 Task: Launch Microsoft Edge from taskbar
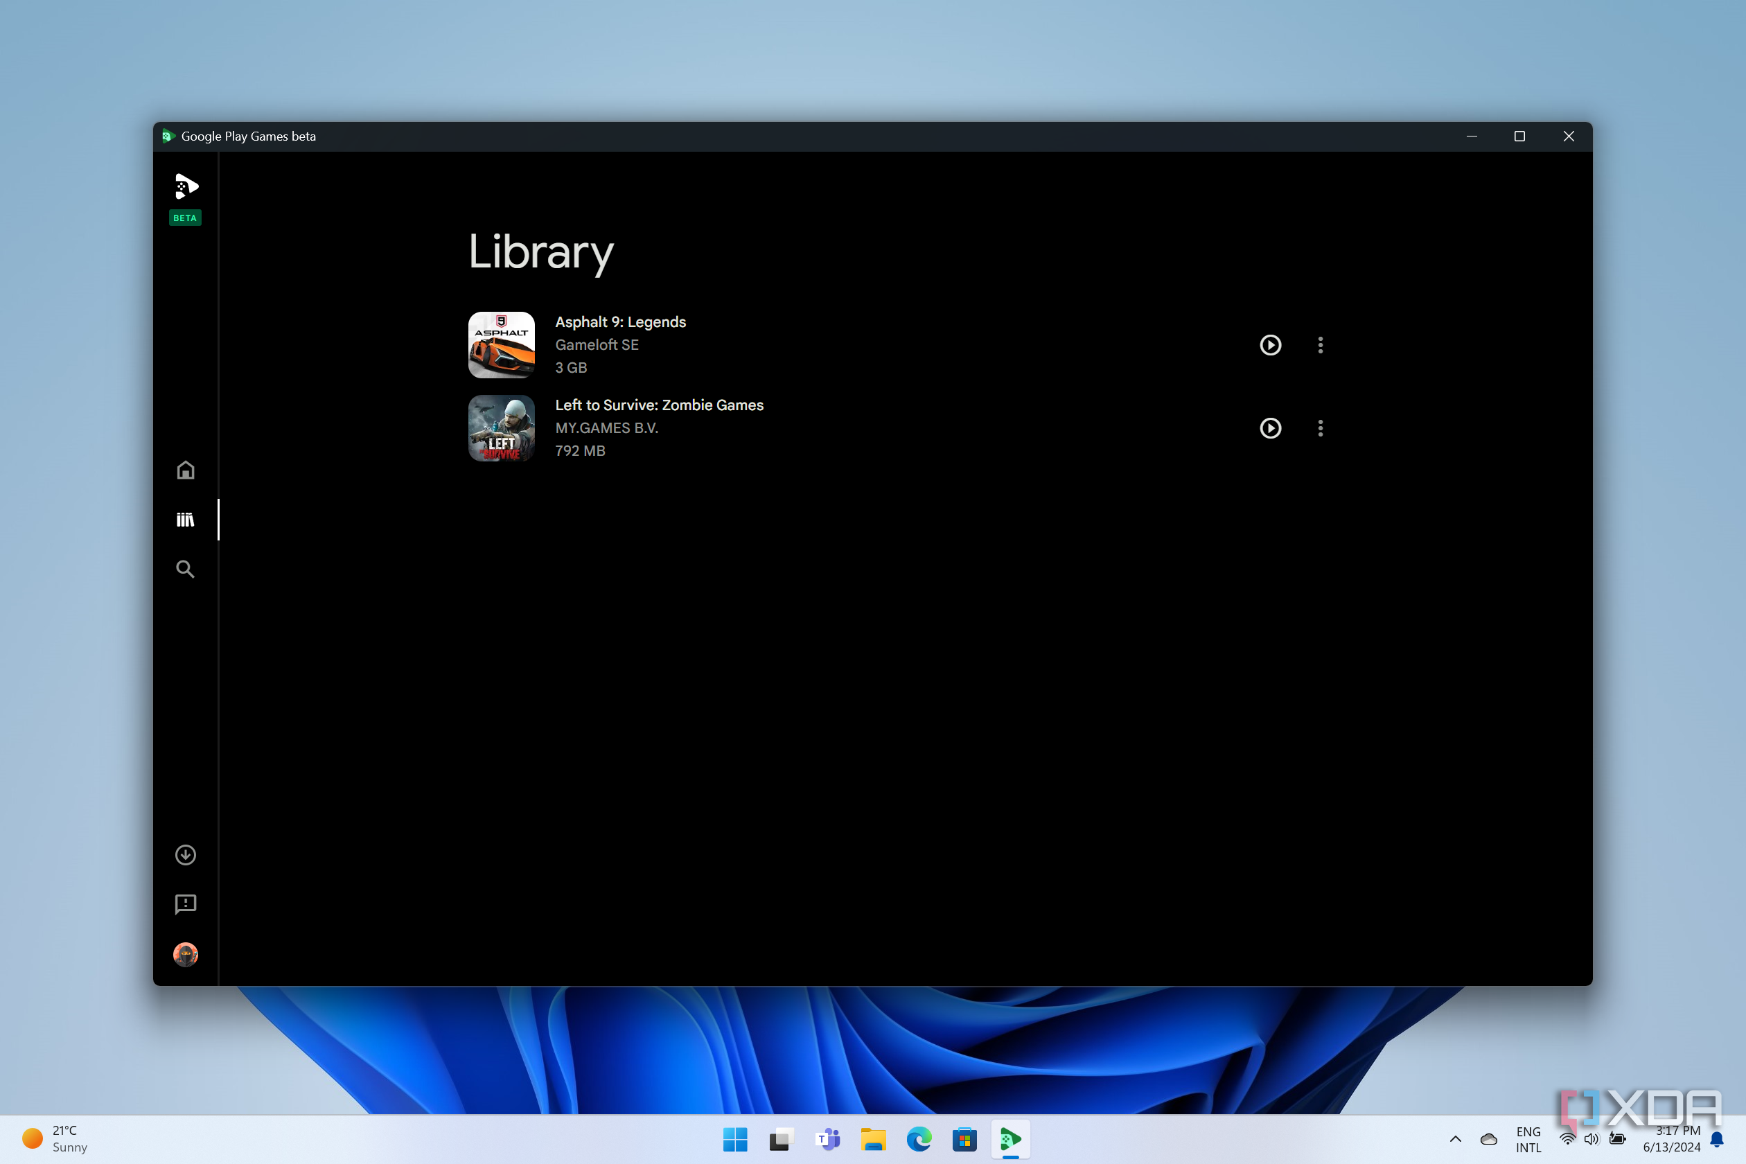(919, 1140)
